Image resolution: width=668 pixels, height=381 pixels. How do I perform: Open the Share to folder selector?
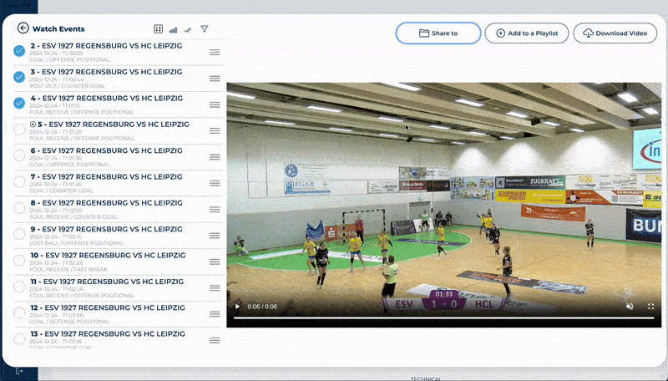click(x=438, y=33)
